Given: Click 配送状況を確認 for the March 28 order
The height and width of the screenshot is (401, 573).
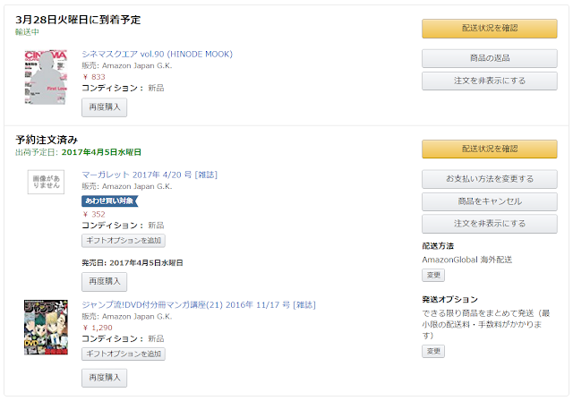Looking at the screenshot, I should (489, 29).
